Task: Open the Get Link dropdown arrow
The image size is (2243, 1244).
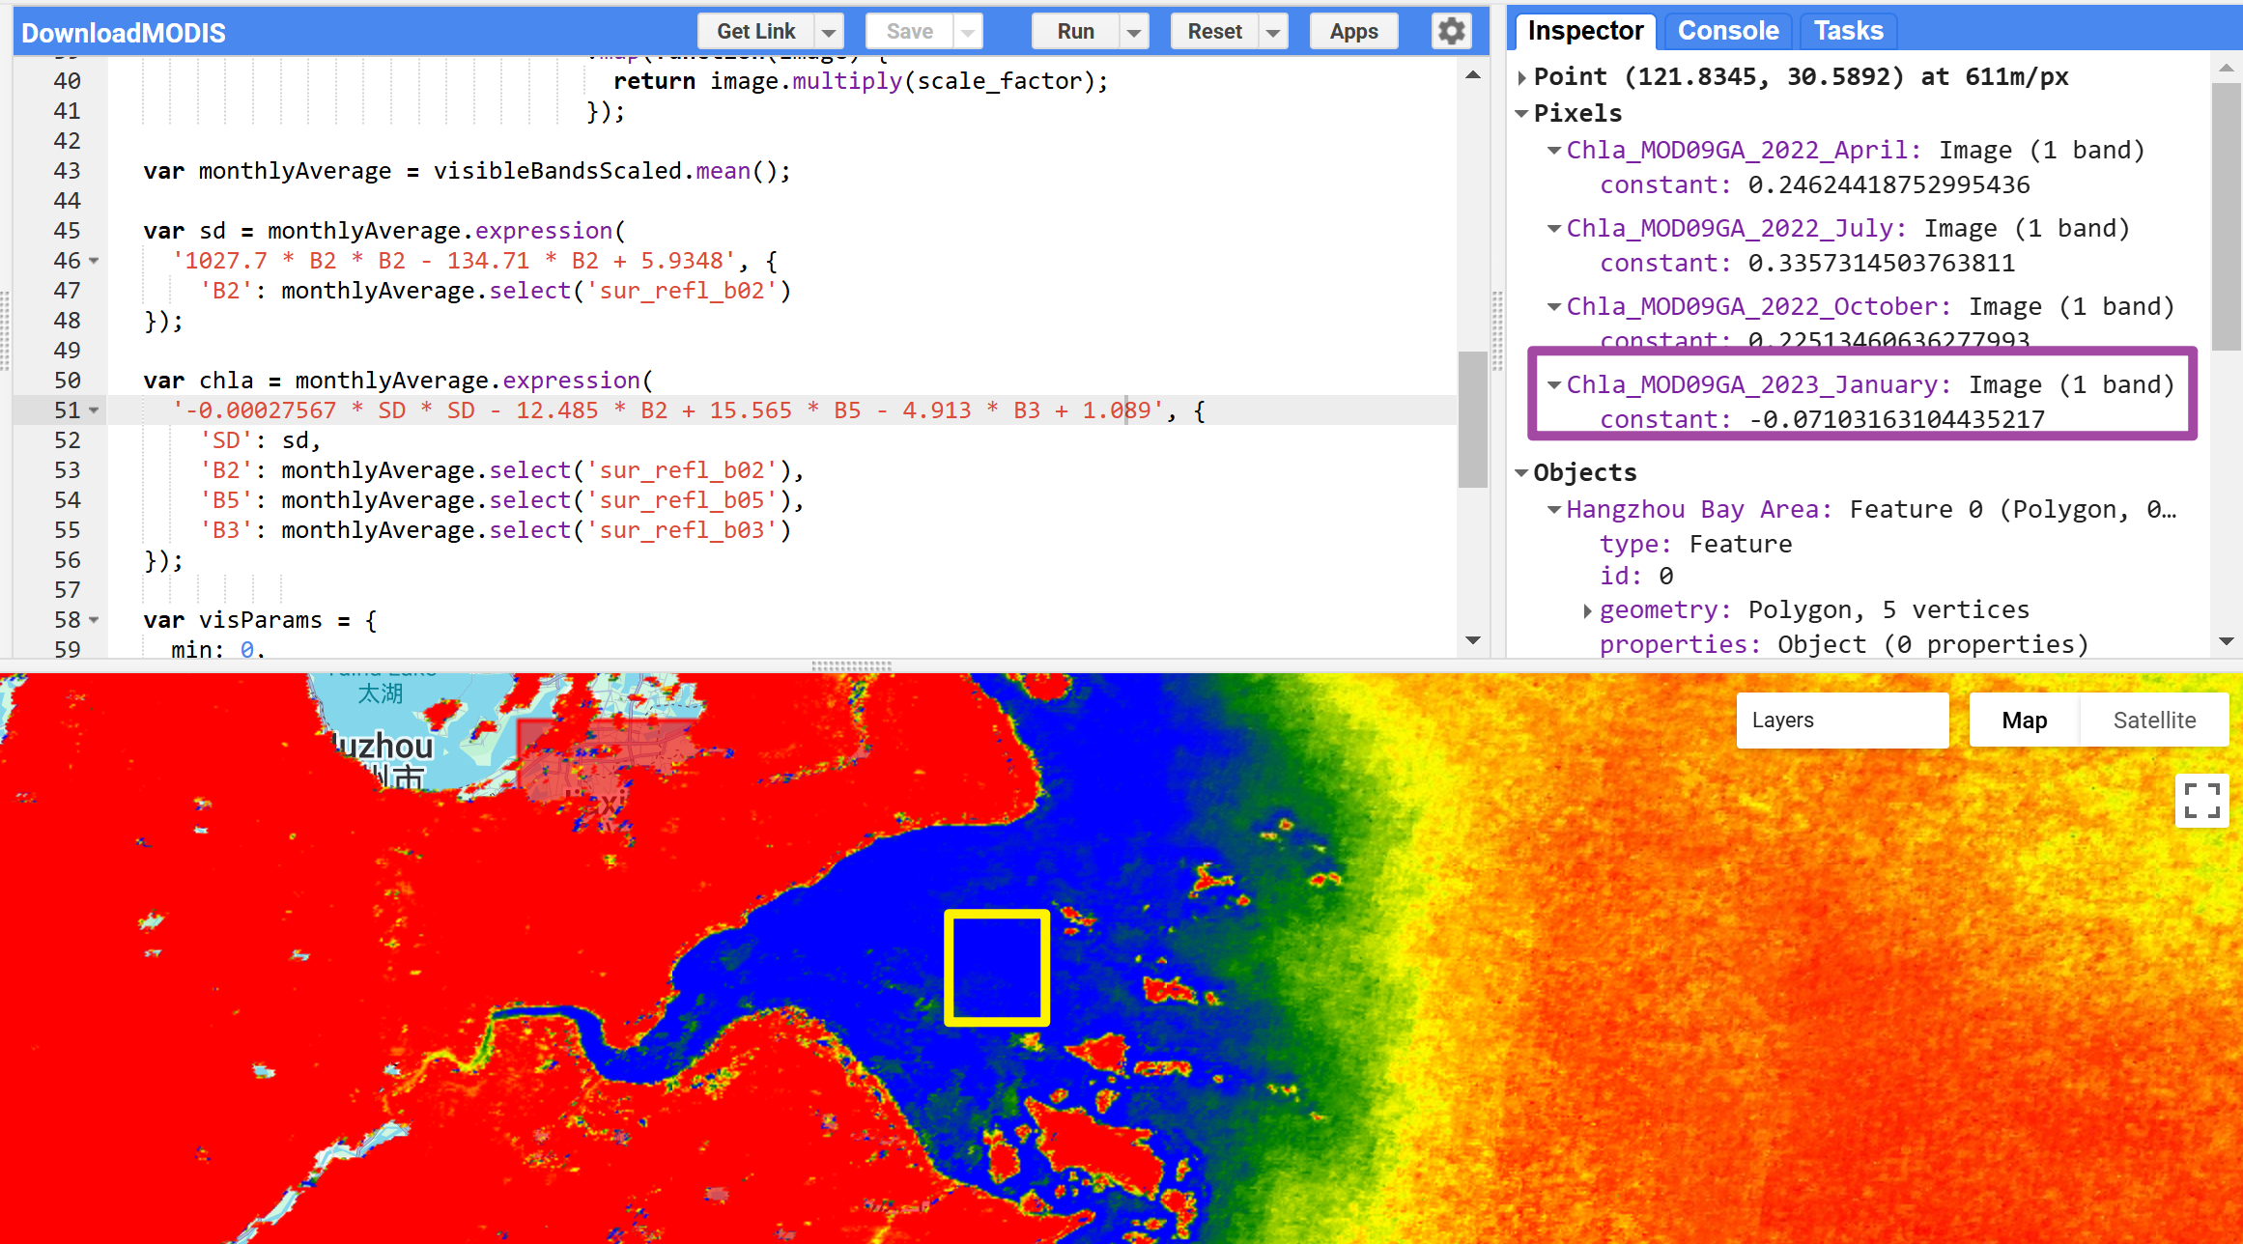Action: pos(829,32)
